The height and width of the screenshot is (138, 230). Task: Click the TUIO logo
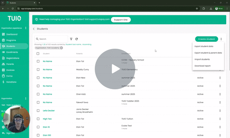point(15,18)
